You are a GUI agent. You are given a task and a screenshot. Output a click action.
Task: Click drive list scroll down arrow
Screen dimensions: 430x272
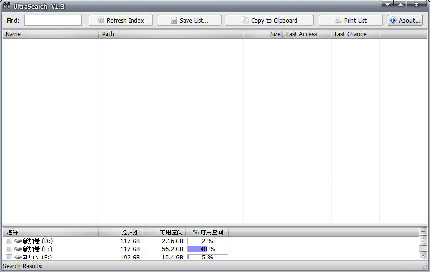pyautogui.click(x=423, y=256)
